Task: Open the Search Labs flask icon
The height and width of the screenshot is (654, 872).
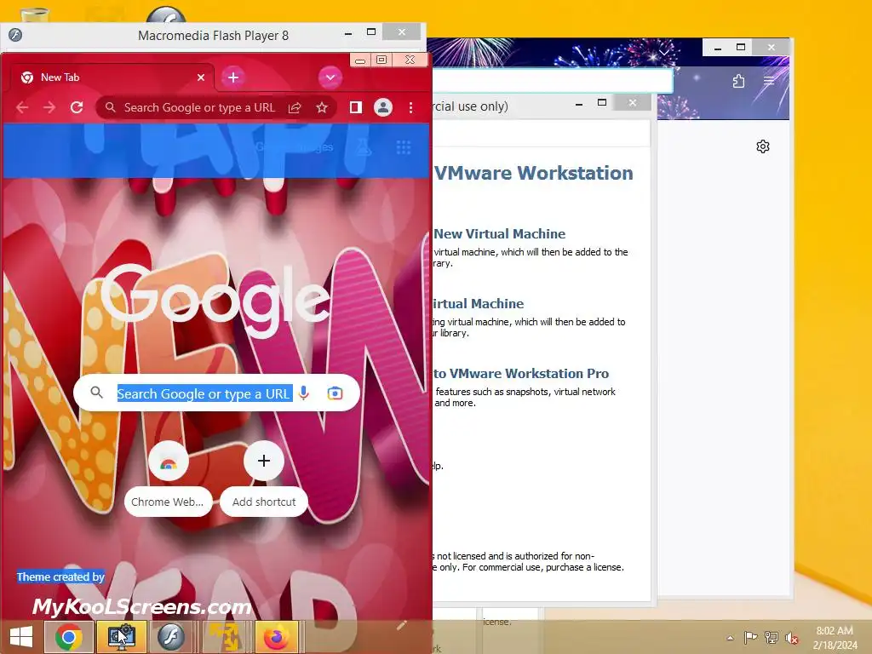Action: point(364,147)
